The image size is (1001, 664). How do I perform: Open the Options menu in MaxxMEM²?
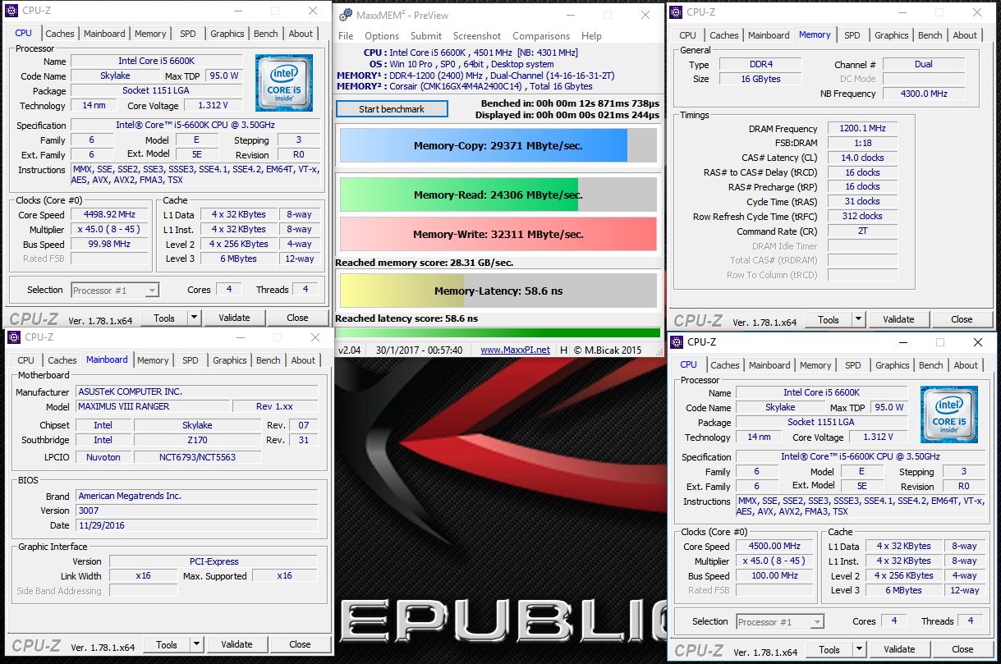coord(382,35)
